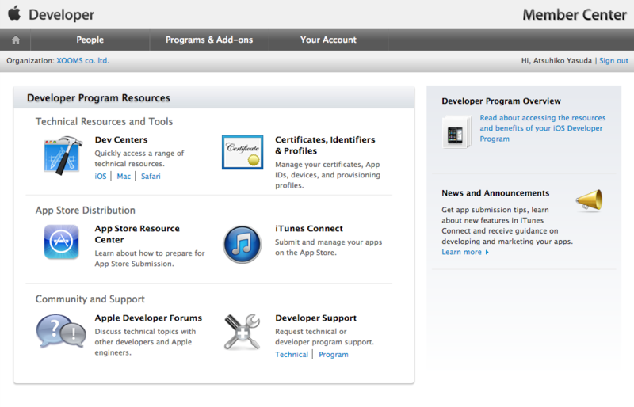Click the Learn more link
634x407 pixels.
(461, 253)
